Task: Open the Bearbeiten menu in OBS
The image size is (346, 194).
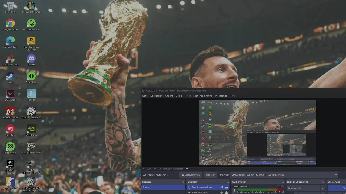Action: tap(157, 96)
